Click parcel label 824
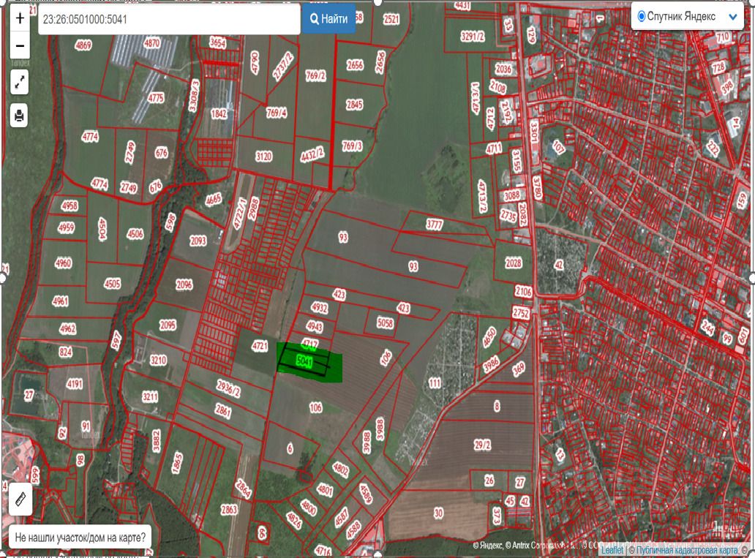Image resolution: width=755 pixels, height=558 pixels. [x=66, y=352]
